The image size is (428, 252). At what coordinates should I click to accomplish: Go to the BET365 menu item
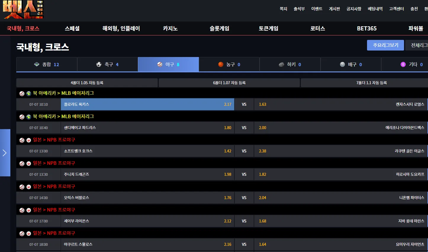[x=367, y=29]
